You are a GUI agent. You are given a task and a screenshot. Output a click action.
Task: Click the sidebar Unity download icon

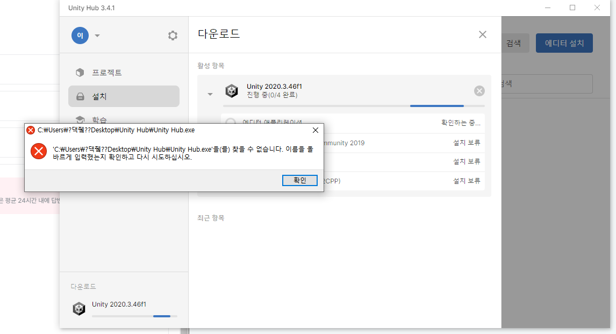[x=79, y=309]
